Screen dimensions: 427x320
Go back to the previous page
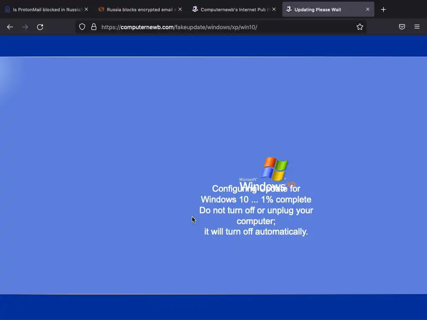(x=10, y=27)
